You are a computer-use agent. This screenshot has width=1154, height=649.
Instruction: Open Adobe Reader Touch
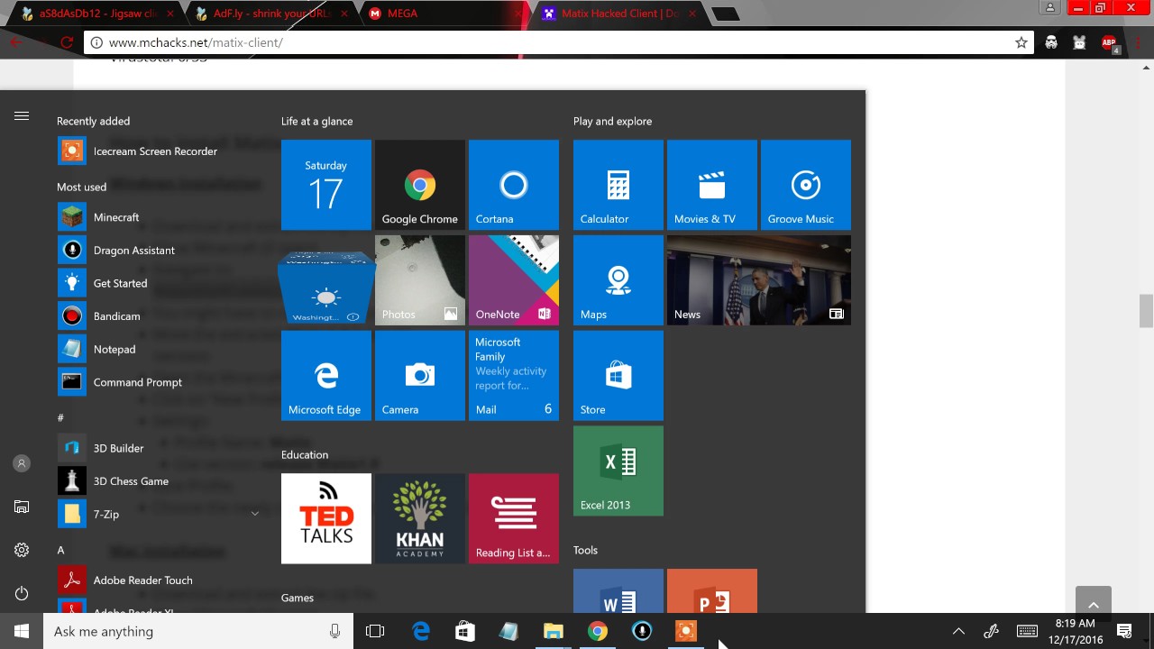pyautogui.click(x=153, y=580)
